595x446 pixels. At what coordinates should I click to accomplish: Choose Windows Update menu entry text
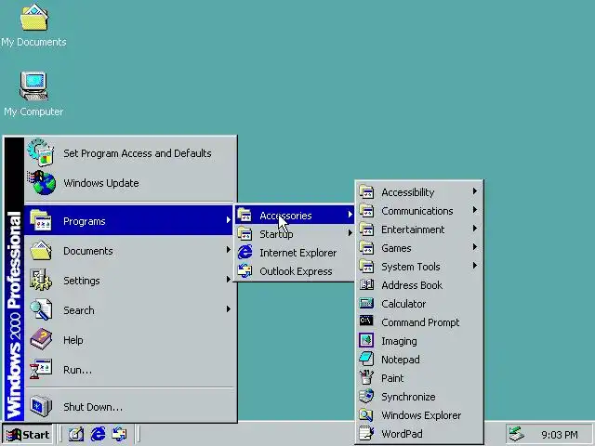click(101, 183)
